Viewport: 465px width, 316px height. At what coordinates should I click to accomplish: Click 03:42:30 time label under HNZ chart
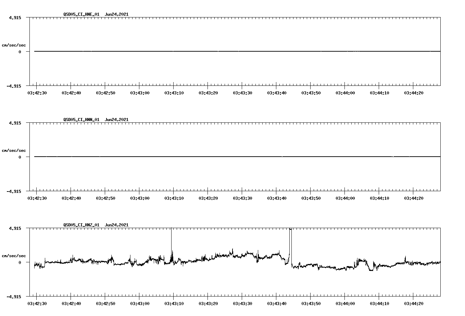[37, 303]
